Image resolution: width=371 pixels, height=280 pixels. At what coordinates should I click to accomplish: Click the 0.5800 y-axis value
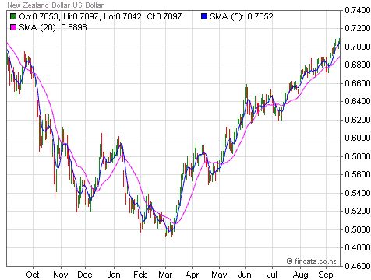point(358,156)
